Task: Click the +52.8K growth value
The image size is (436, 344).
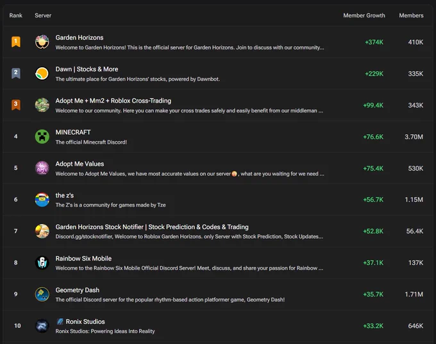Action: [x=373, y=231]
